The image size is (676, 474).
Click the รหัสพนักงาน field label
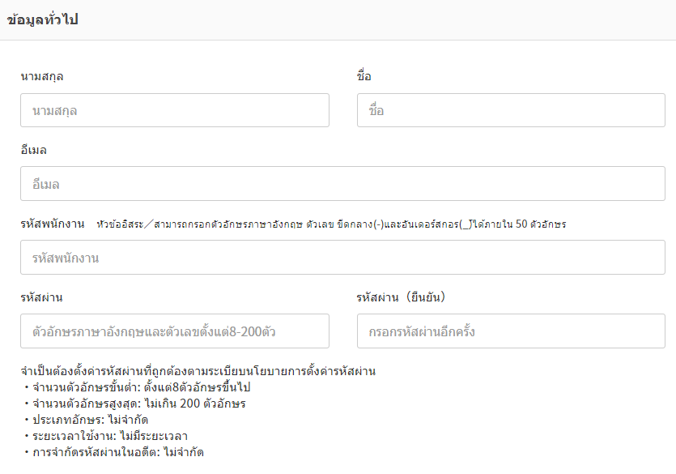pos(53,224)
